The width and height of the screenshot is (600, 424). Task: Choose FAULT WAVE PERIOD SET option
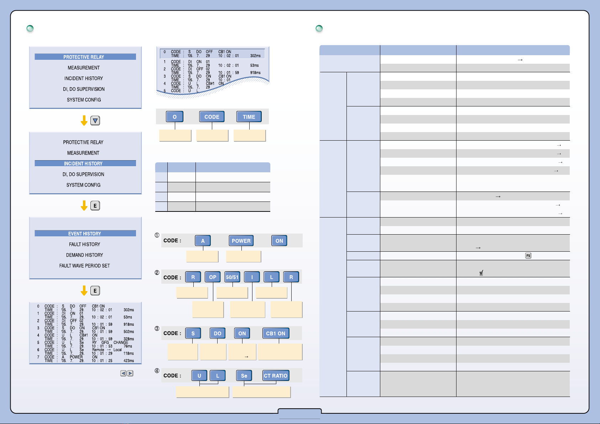coord(85,266)
